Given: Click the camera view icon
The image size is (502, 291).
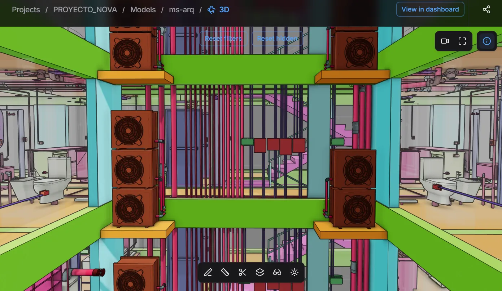Looking at the screenshot, I should pos(445,41).
